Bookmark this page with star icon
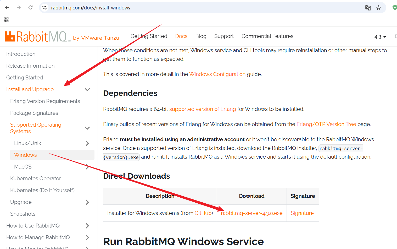 tap(378, 8)
